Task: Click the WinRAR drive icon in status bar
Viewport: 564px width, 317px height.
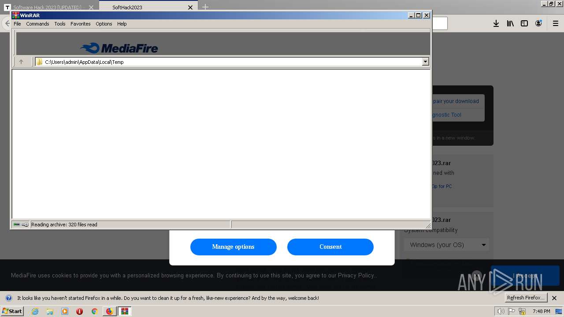Action: [x=17, y=225]
